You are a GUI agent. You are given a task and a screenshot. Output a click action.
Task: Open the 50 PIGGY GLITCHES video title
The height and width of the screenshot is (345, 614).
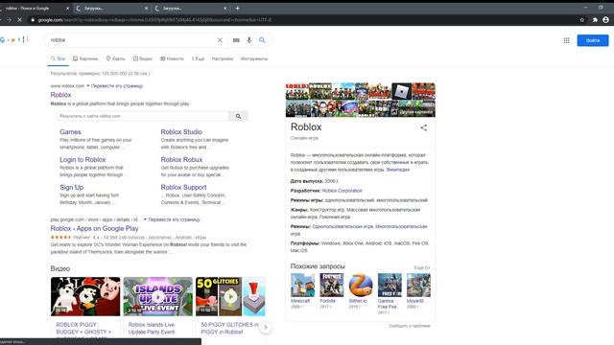[x=230, y=328]
